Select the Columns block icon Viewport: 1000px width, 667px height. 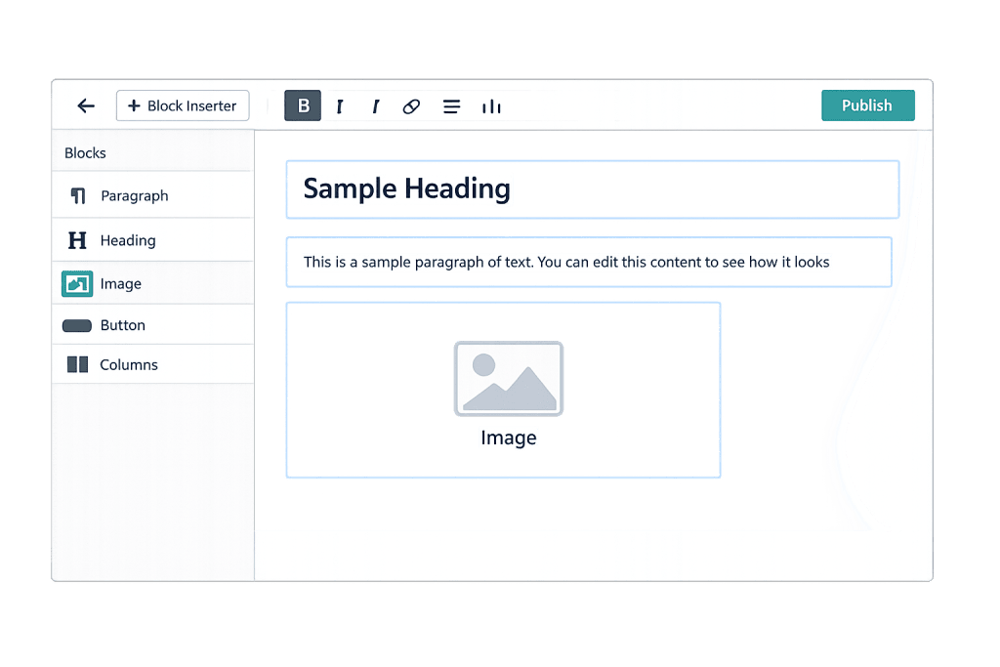pos(78,364)
